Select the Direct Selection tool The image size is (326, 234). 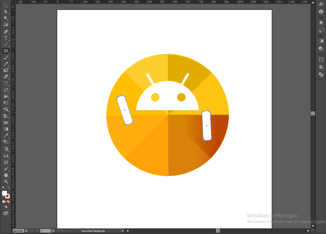(x=6, y=12)
